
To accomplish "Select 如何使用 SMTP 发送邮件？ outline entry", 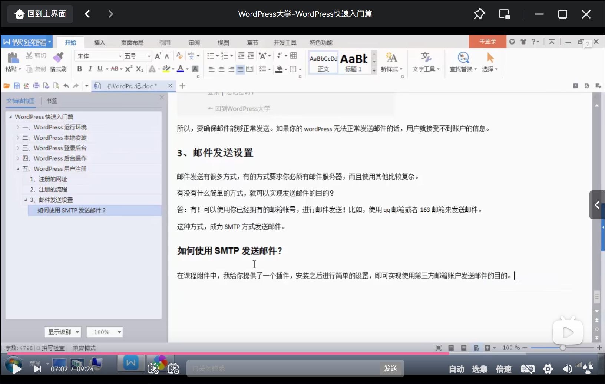I will 95,210.
